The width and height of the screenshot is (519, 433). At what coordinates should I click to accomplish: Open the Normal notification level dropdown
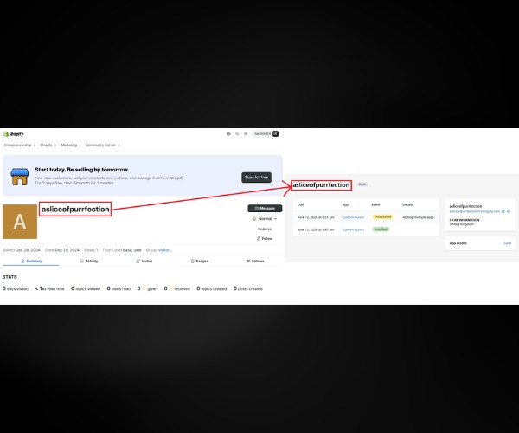(265, 218)
